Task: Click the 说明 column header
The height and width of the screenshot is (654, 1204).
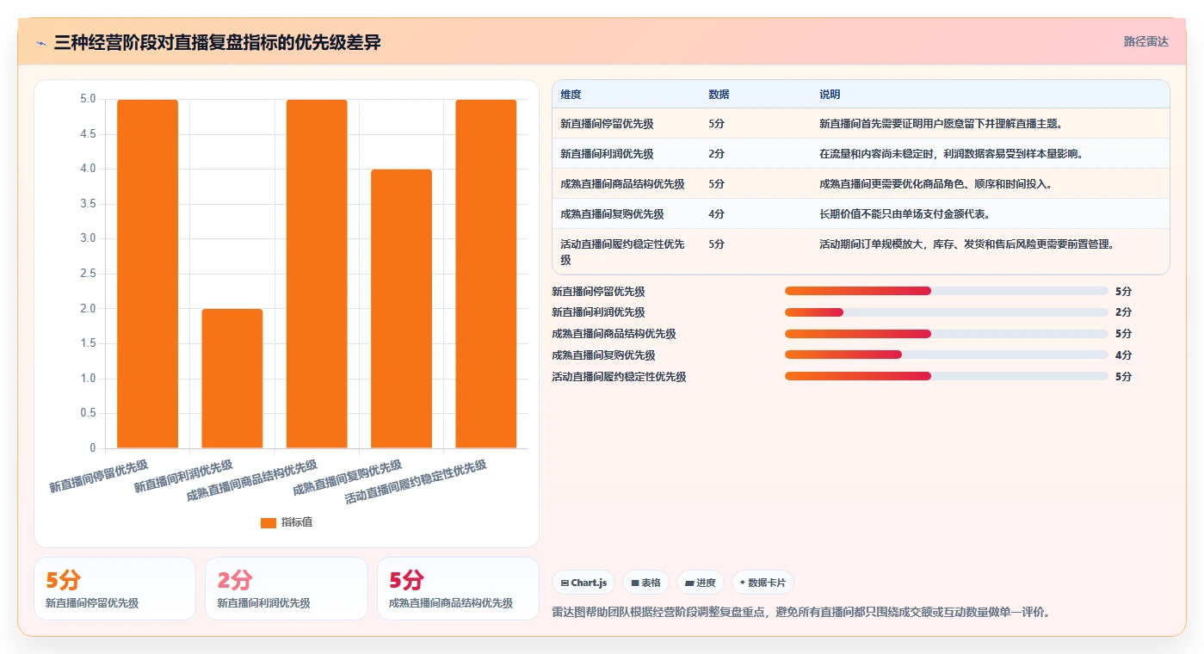Action: (x=830, y=95)
